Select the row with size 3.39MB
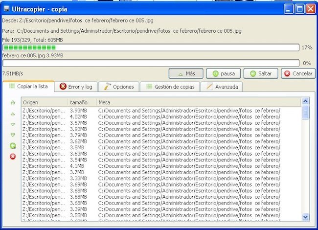 (161, 209)
